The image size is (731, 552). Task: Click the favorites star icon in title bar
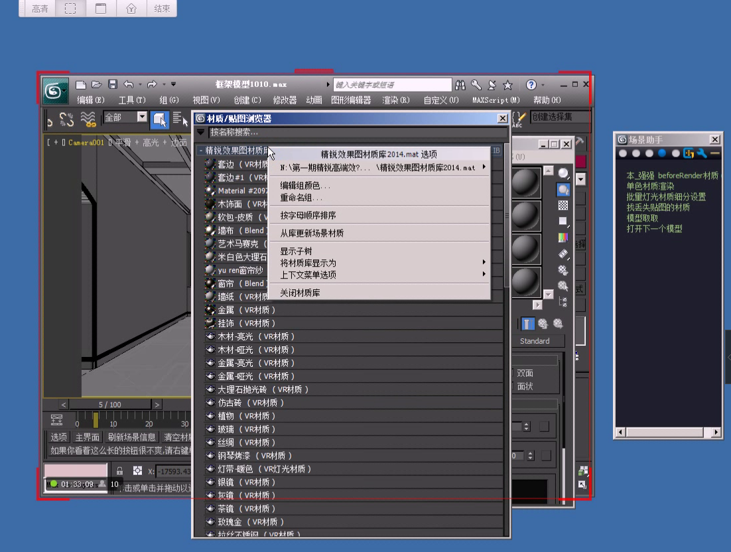click(507, 85)
